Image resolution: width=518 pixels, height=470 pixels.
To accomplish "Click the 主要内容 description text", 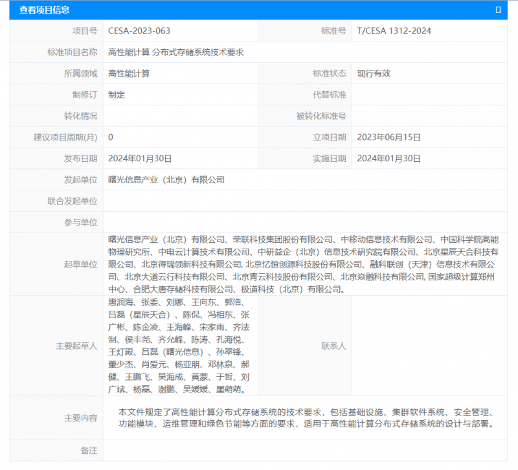I will 304,418.
